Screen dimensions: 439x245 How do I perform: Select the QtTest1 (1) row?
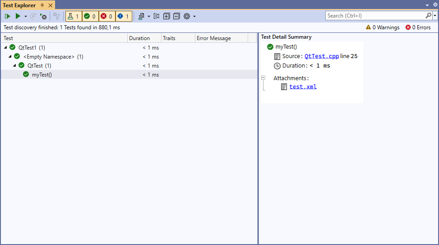[x=129, y=47]
